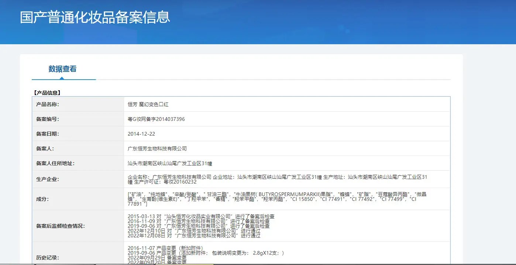Click the 【产品信息】 section heading
The height and width of the screenshot is (265, 516).
click(47, 93)
